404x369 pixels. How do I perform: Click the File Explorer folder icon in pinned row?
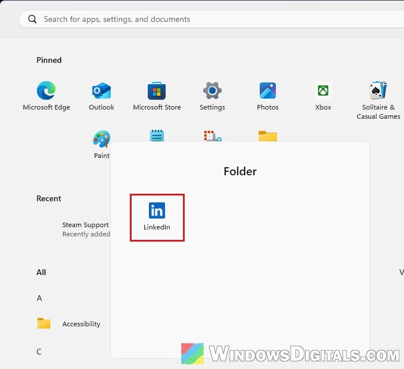[267, 136]
